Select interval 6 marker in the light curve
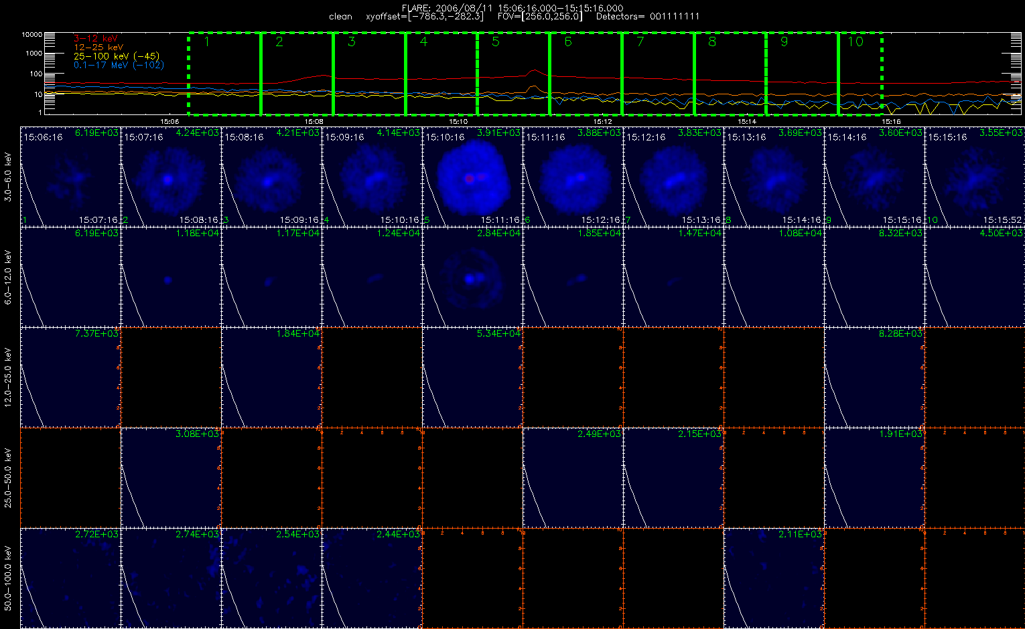Screen dimensions: 1025x629 click(568, 42)
